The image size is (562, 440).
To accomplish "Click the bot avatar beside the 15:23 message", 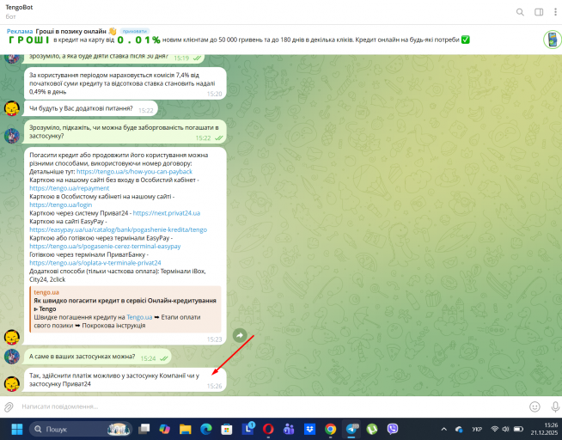I will 12,337.
